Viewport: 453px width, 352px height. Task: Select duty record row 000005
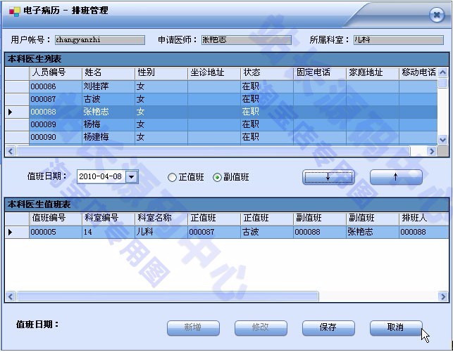pyautogui.click(x=54, y=231)
